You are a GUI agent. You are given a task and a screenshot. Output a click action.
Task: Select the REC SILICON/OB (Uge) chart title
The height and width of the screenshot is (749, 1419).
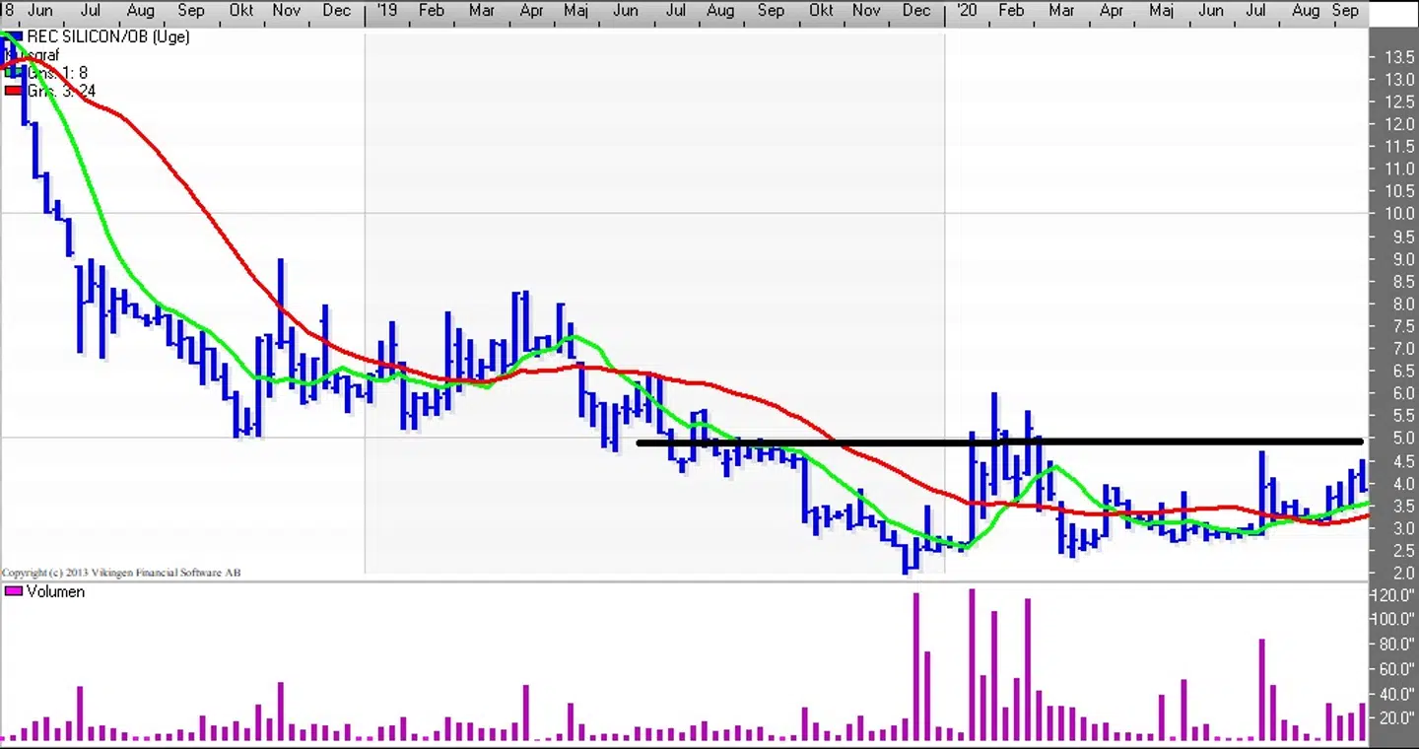point(107,36)
